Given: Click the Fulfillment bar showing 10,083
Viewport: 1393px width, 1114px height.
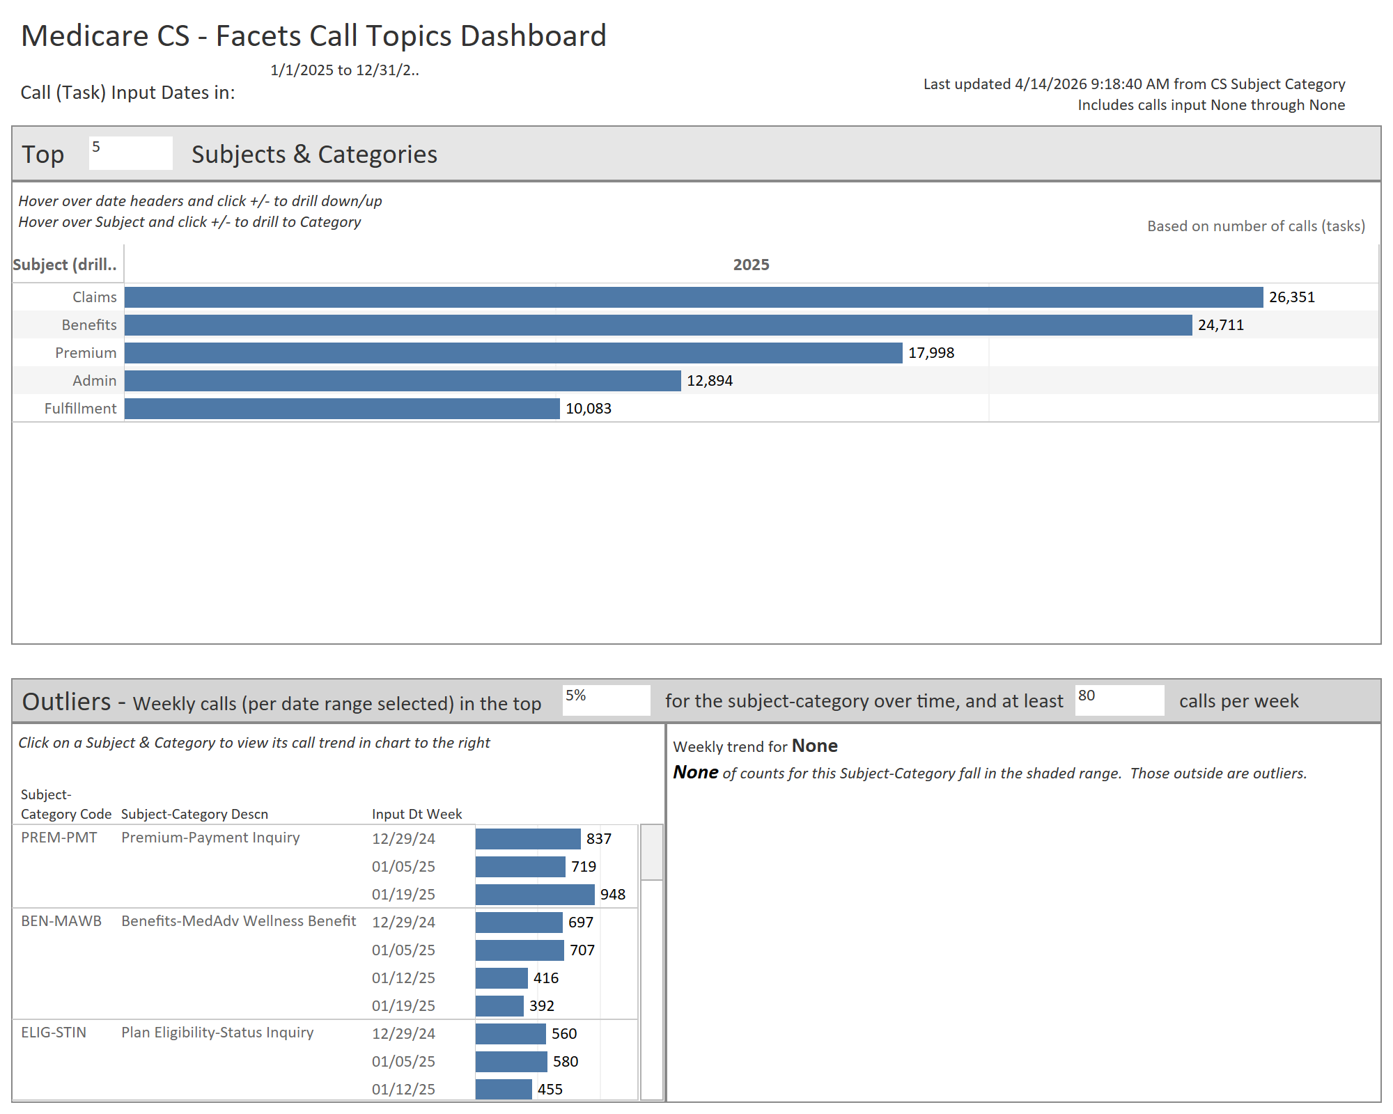Looking at the screenshot, I should pos(342,409).
